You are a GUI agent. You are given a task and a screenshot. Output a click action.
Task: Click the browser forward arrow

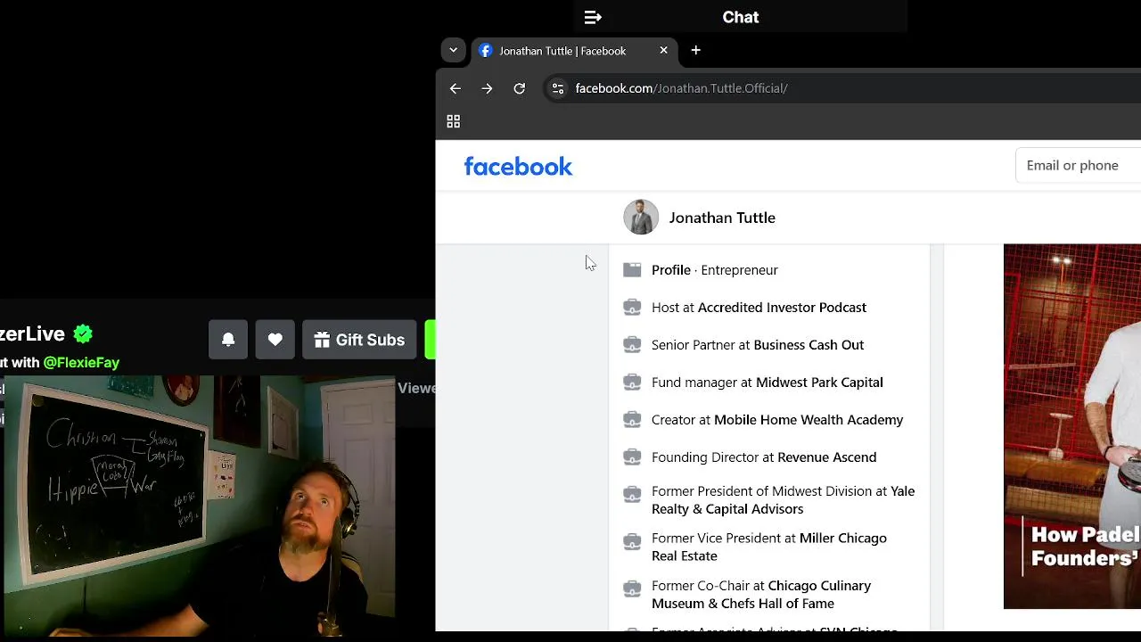[487, 88]
